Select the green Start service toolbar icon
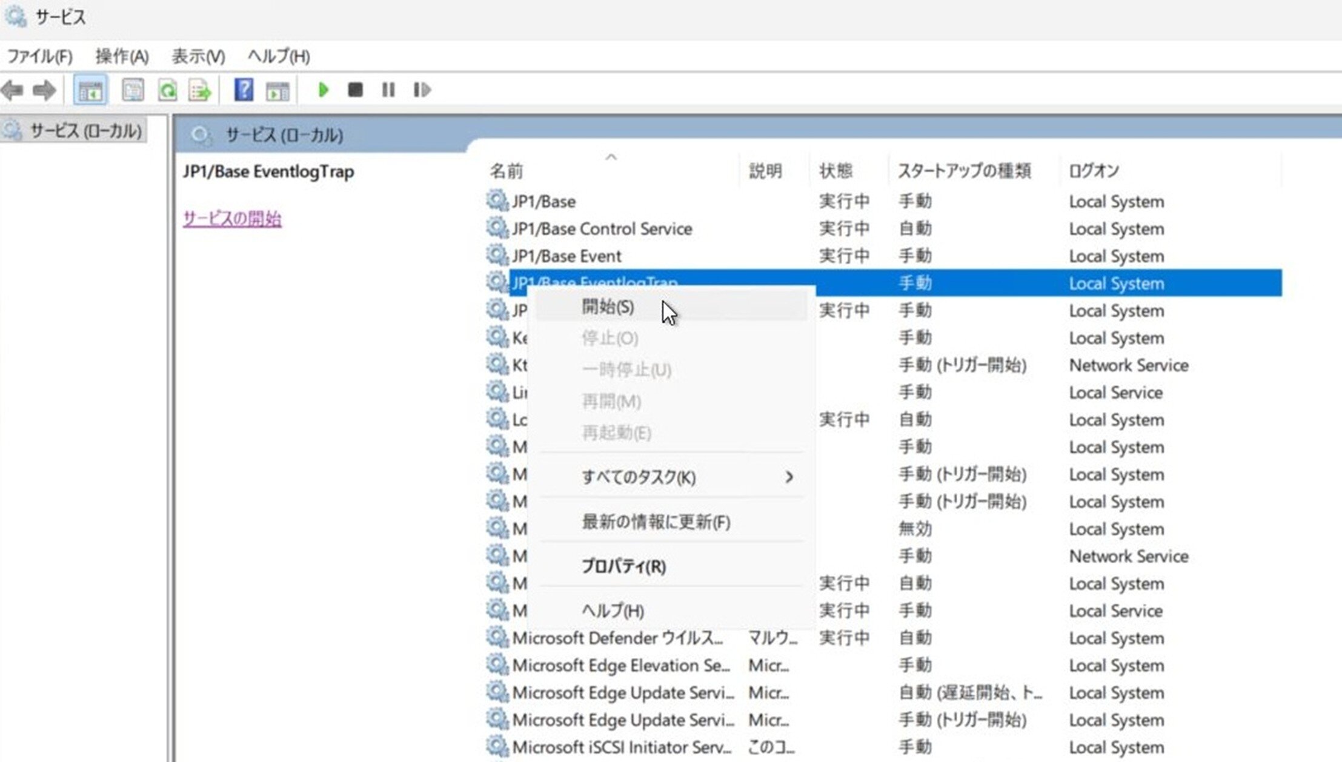The width and height of the screenshot is (1342, 762). pos(324,90)
